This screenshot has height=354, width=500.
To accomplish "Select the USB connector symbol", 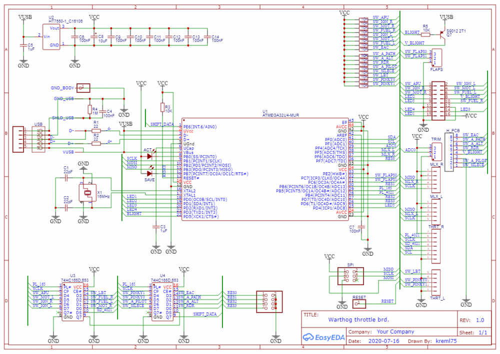I will click(18, 138).
